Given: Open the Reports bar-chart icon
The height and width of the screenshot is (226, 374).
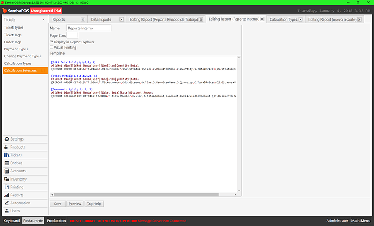Looking at the screenshot, I should point(7,195).
